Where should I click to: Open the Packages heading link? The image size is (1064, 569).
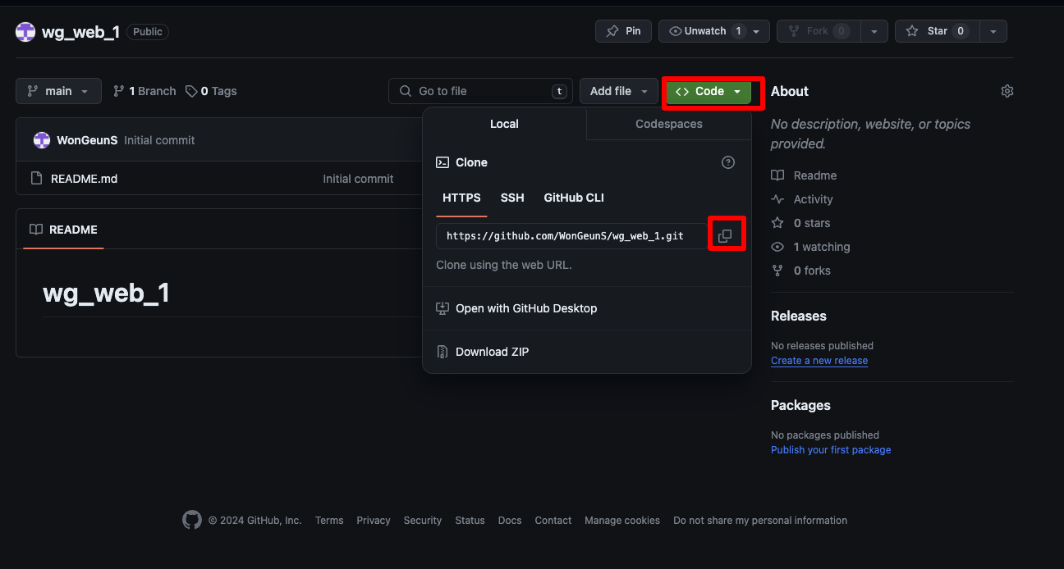(800, 405)
